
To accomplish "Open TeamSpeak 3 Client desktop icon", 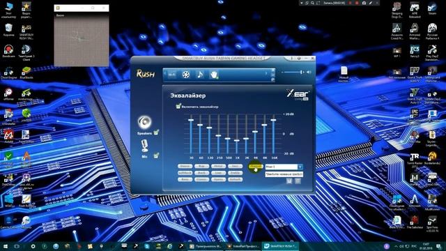I will click(26, 53).
